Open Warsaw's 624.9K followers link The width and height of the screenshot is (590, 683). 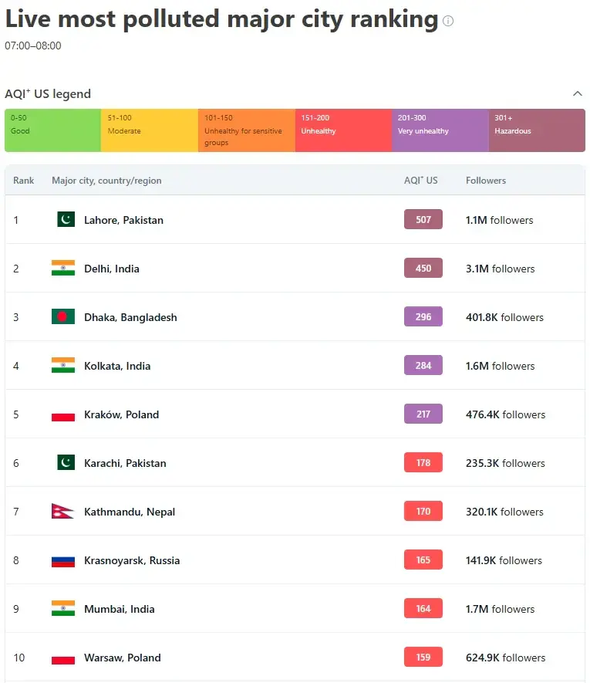click(x=506, y=658)
